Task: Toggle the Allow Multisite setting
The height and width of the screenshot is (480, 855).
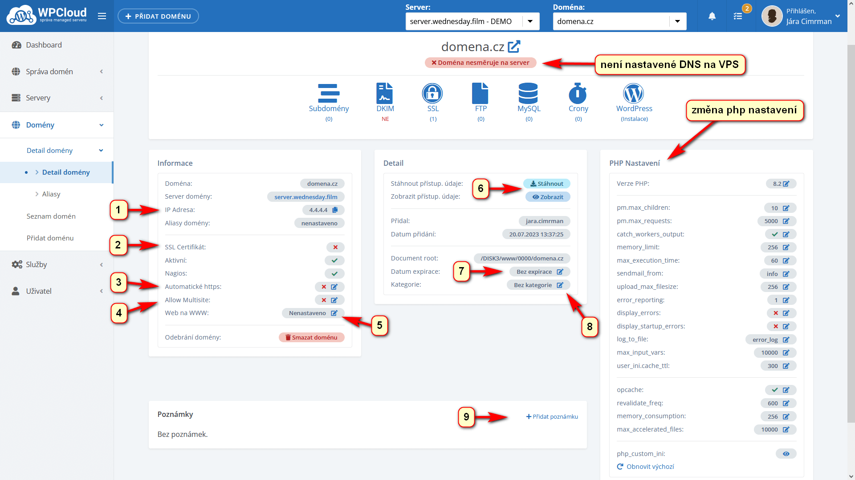Action: (334, 300)
